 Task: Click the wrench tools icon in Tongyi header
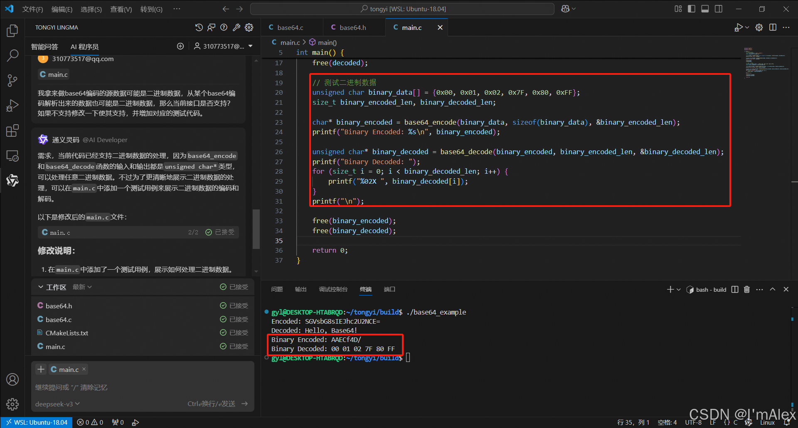click(236, 27)
